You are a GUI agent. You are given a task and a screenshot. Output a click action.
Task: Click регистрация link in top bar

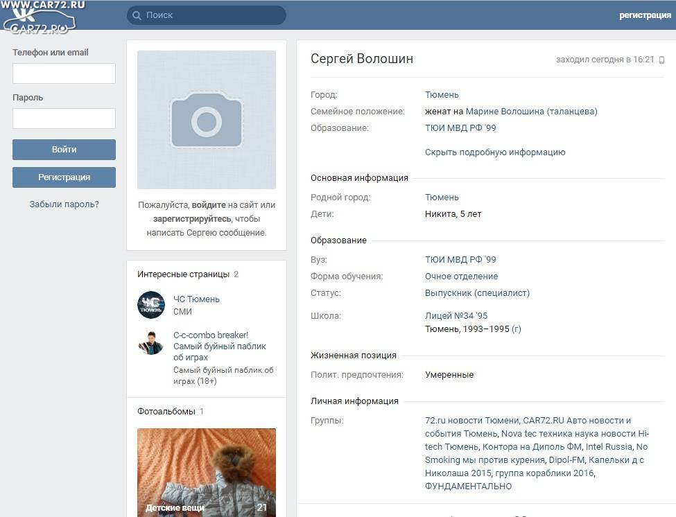pos(645,15)
